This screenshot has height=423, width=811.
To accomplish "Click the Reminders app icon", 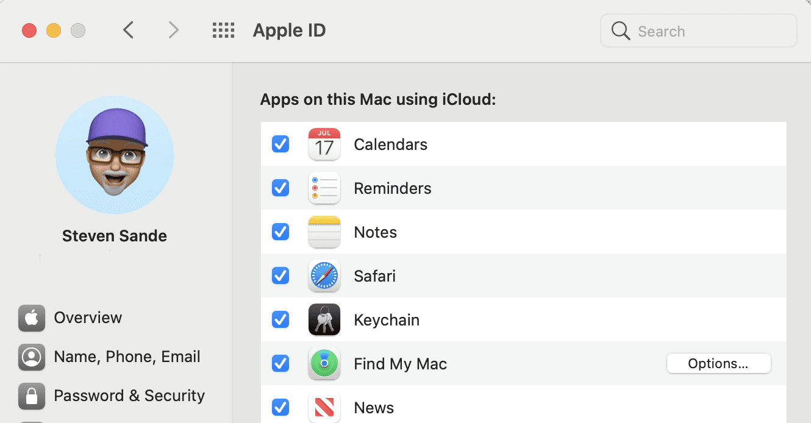I will [x=324, y=188].
